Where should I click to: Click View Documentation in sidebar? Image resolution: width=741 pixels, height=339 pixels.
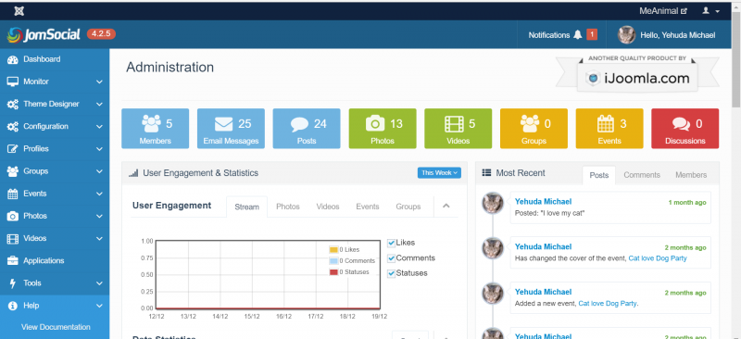56,327
